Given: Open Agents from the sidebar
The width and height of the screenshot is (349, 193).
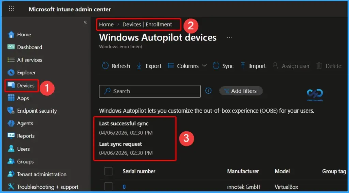Looking at the screenshot, I should tap(25, 123).
